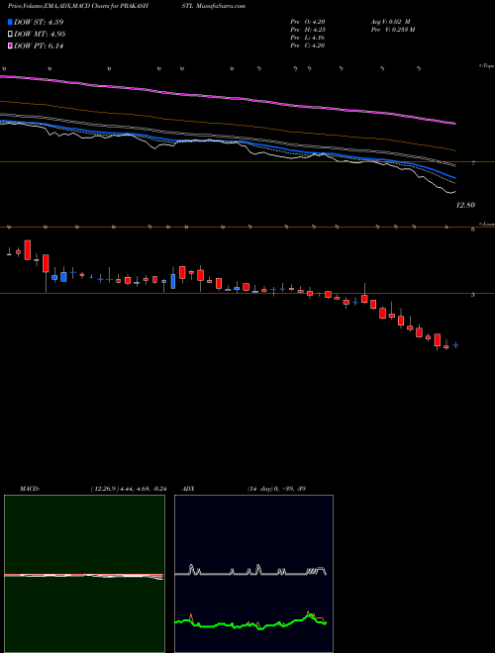Click the MACD parameters '(12,26,9) 4.44, 4.68, -0.24'
This screenshot has width=495, height=653.
[128, 489]
